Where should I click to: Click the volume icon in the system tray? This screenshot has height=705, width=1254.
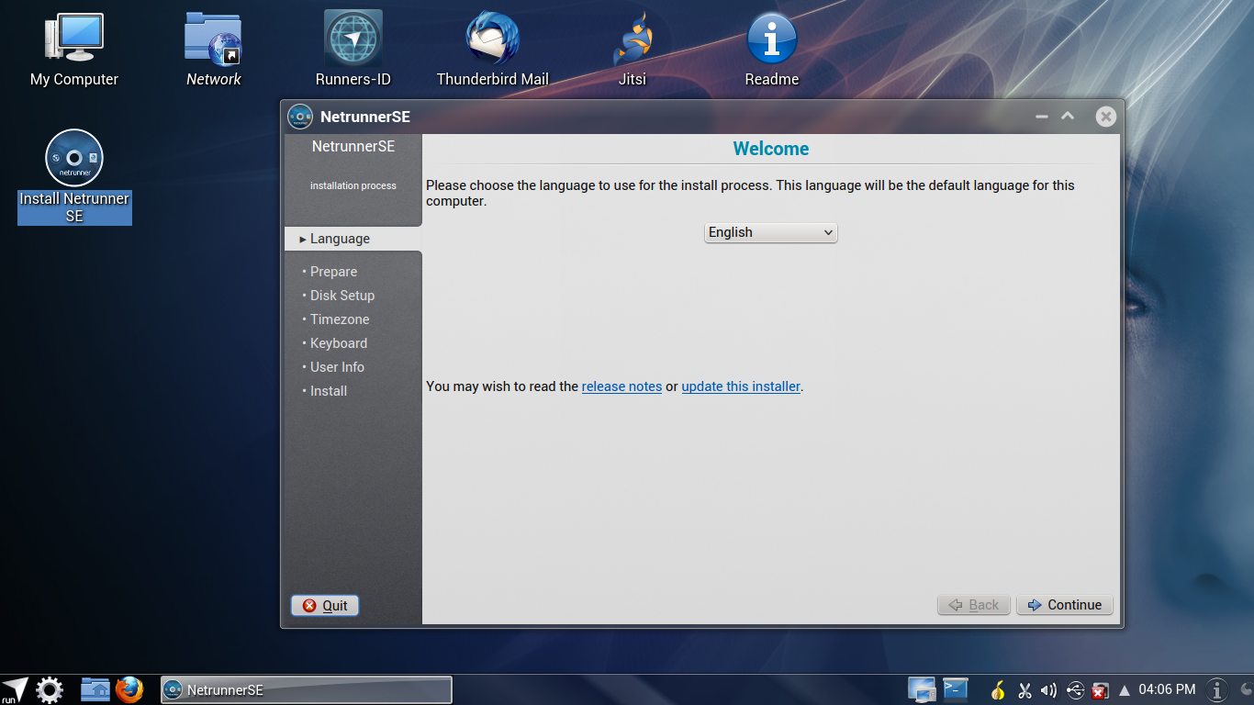pos(1048,688)
